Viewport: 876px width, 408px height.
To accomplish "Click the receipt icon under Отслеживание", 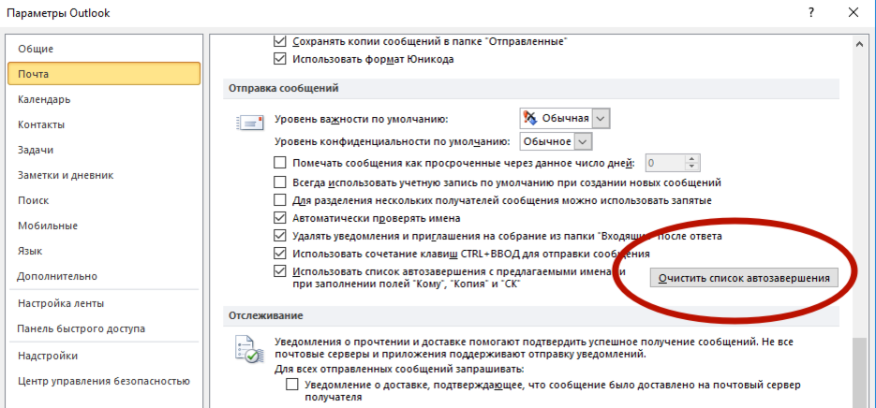I will 247,350.
